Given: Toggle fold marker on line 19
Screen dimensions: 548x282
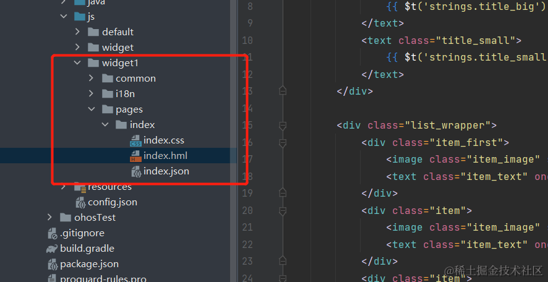Looking at the screenshot, I should [x=283, y=193].
